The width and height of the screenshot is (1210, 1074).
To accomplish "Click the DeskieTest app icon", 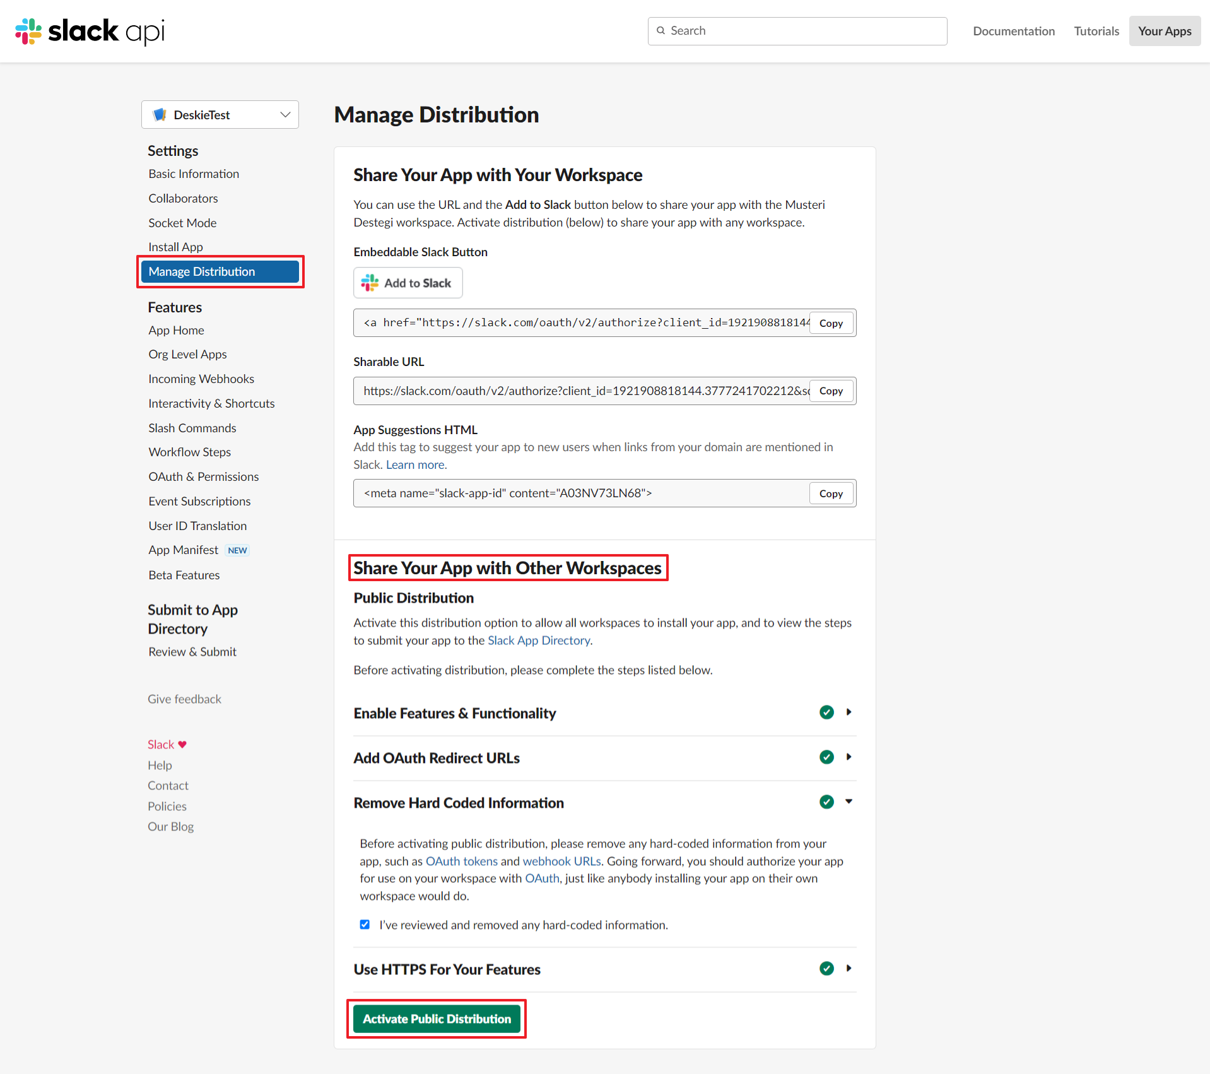I will (x=160, y=115).
